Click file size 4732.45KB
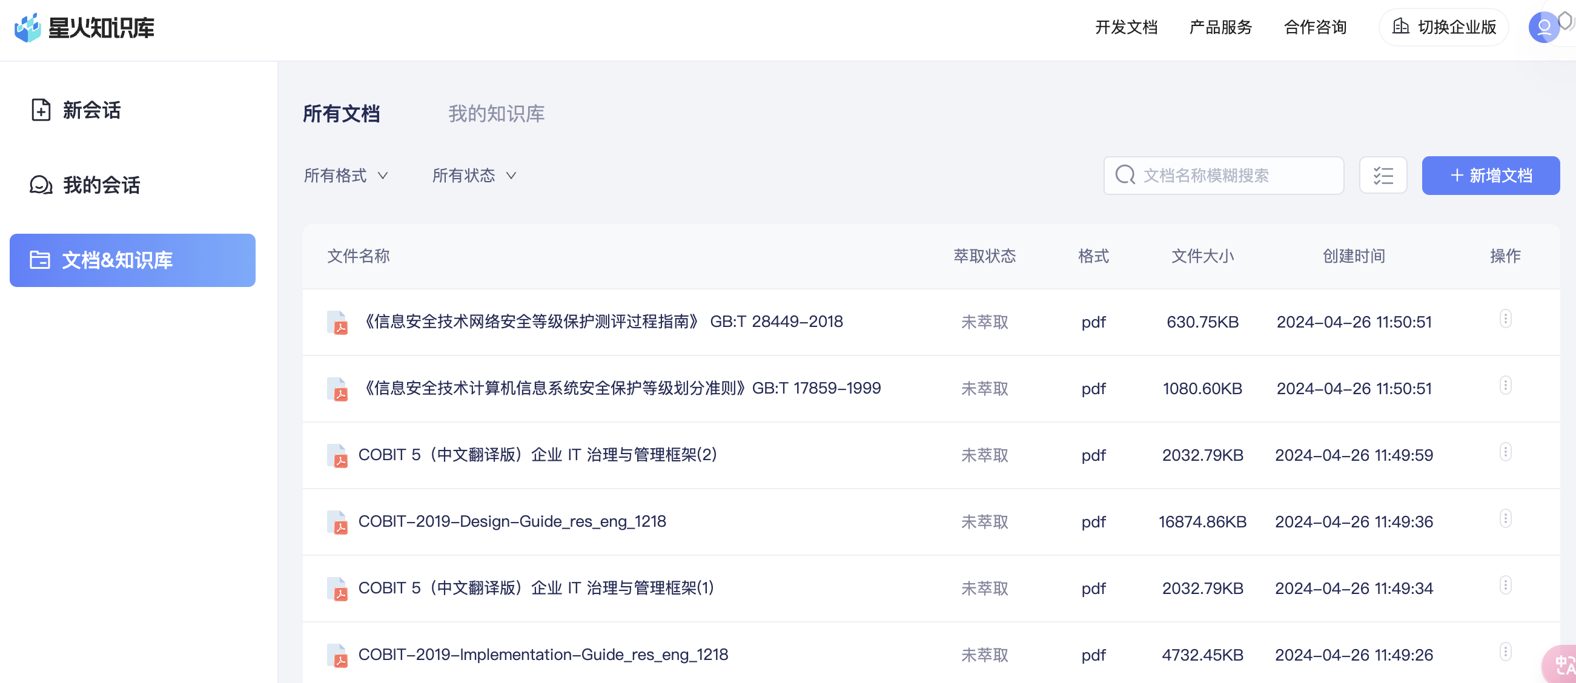The image size is (1576, 683). click(1202, 656)
